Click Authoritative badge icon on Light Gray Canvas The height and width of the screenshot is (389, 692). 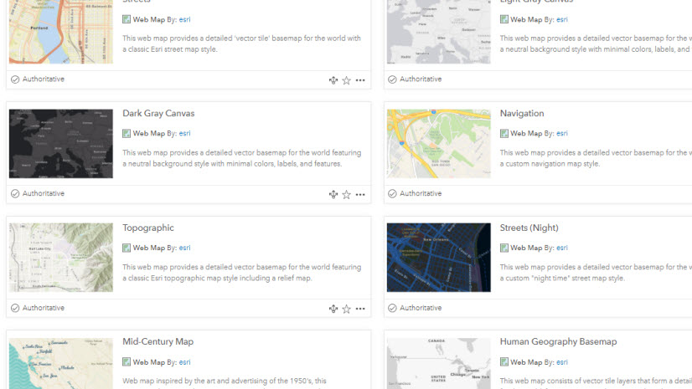pyautogui.click(x=392, y=79)
